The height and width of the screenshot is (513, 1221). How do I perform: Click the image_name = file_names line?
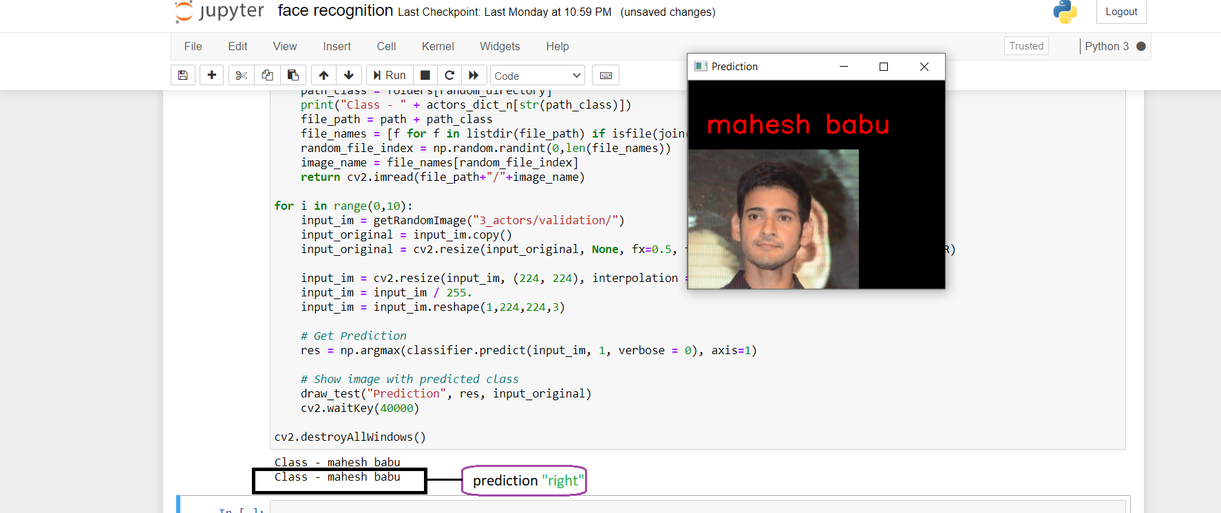click(x=439, y=162)
